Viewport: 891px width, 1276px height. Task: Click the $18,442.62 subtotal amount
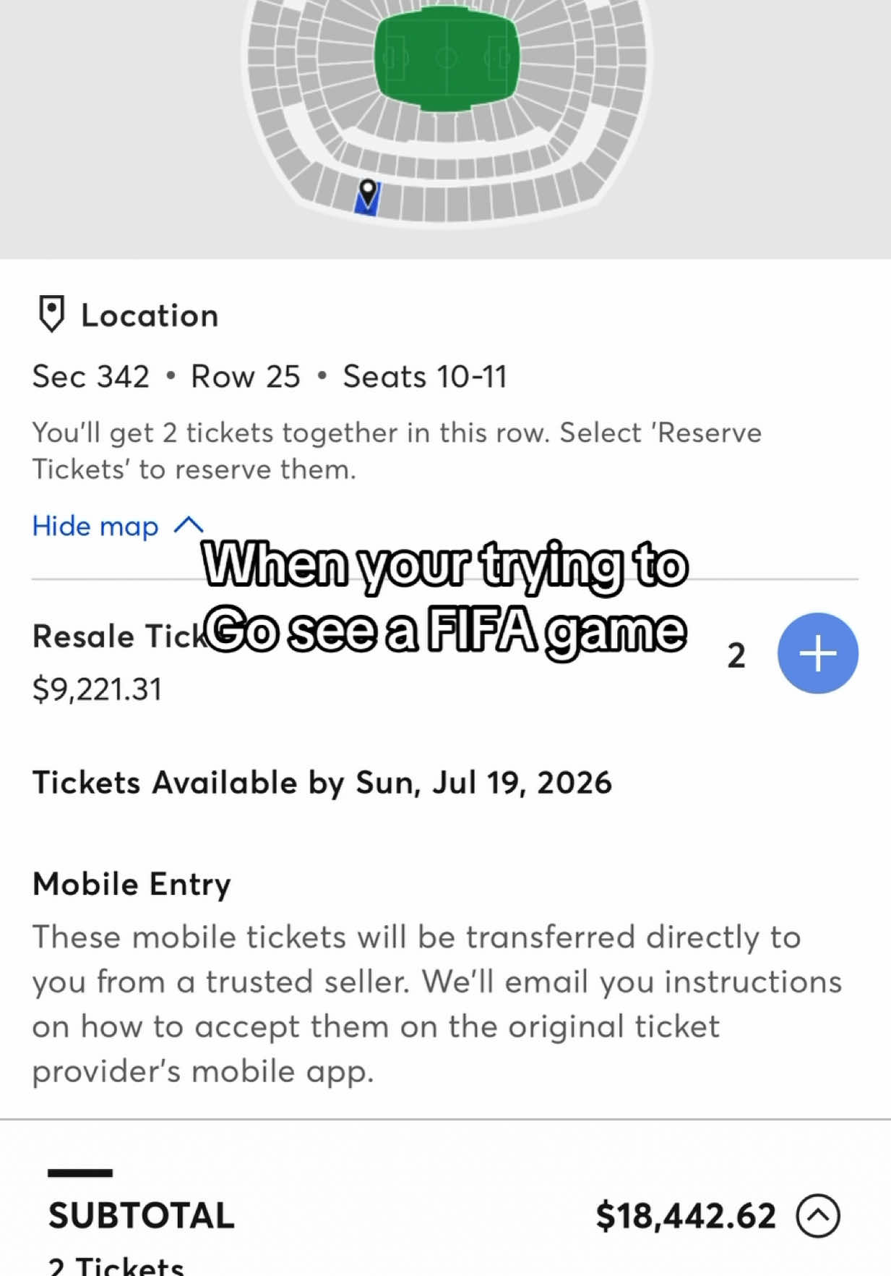tap(686, 1216)
